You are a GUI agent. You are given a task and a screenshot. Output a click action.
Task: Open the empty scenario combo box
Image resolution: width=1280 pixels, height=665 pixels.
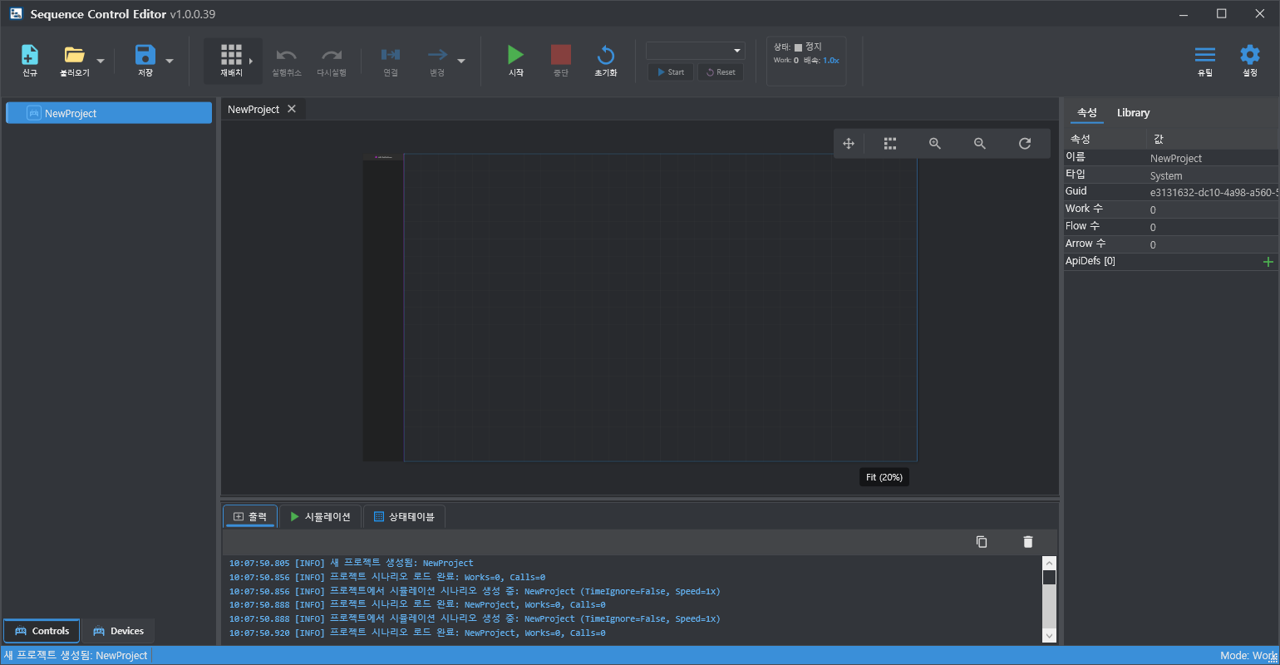tap(695, 51)
